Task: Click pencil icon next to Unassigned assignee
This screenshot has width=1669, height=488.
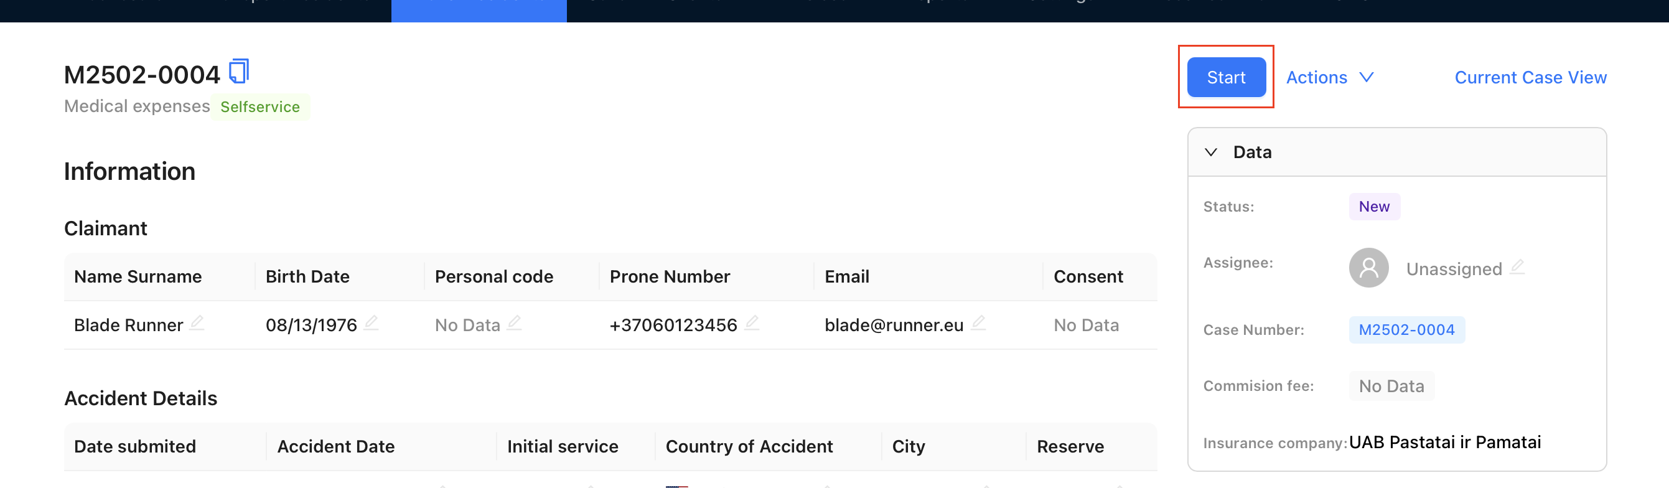Action: [x=1517, y=266]
